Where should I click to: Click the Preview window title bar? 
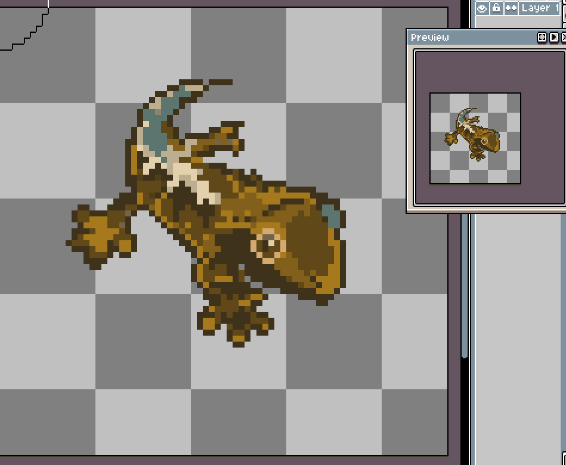473,38
